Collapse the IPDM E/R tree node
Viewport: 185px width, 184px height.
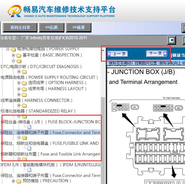(x=19, y=159)
